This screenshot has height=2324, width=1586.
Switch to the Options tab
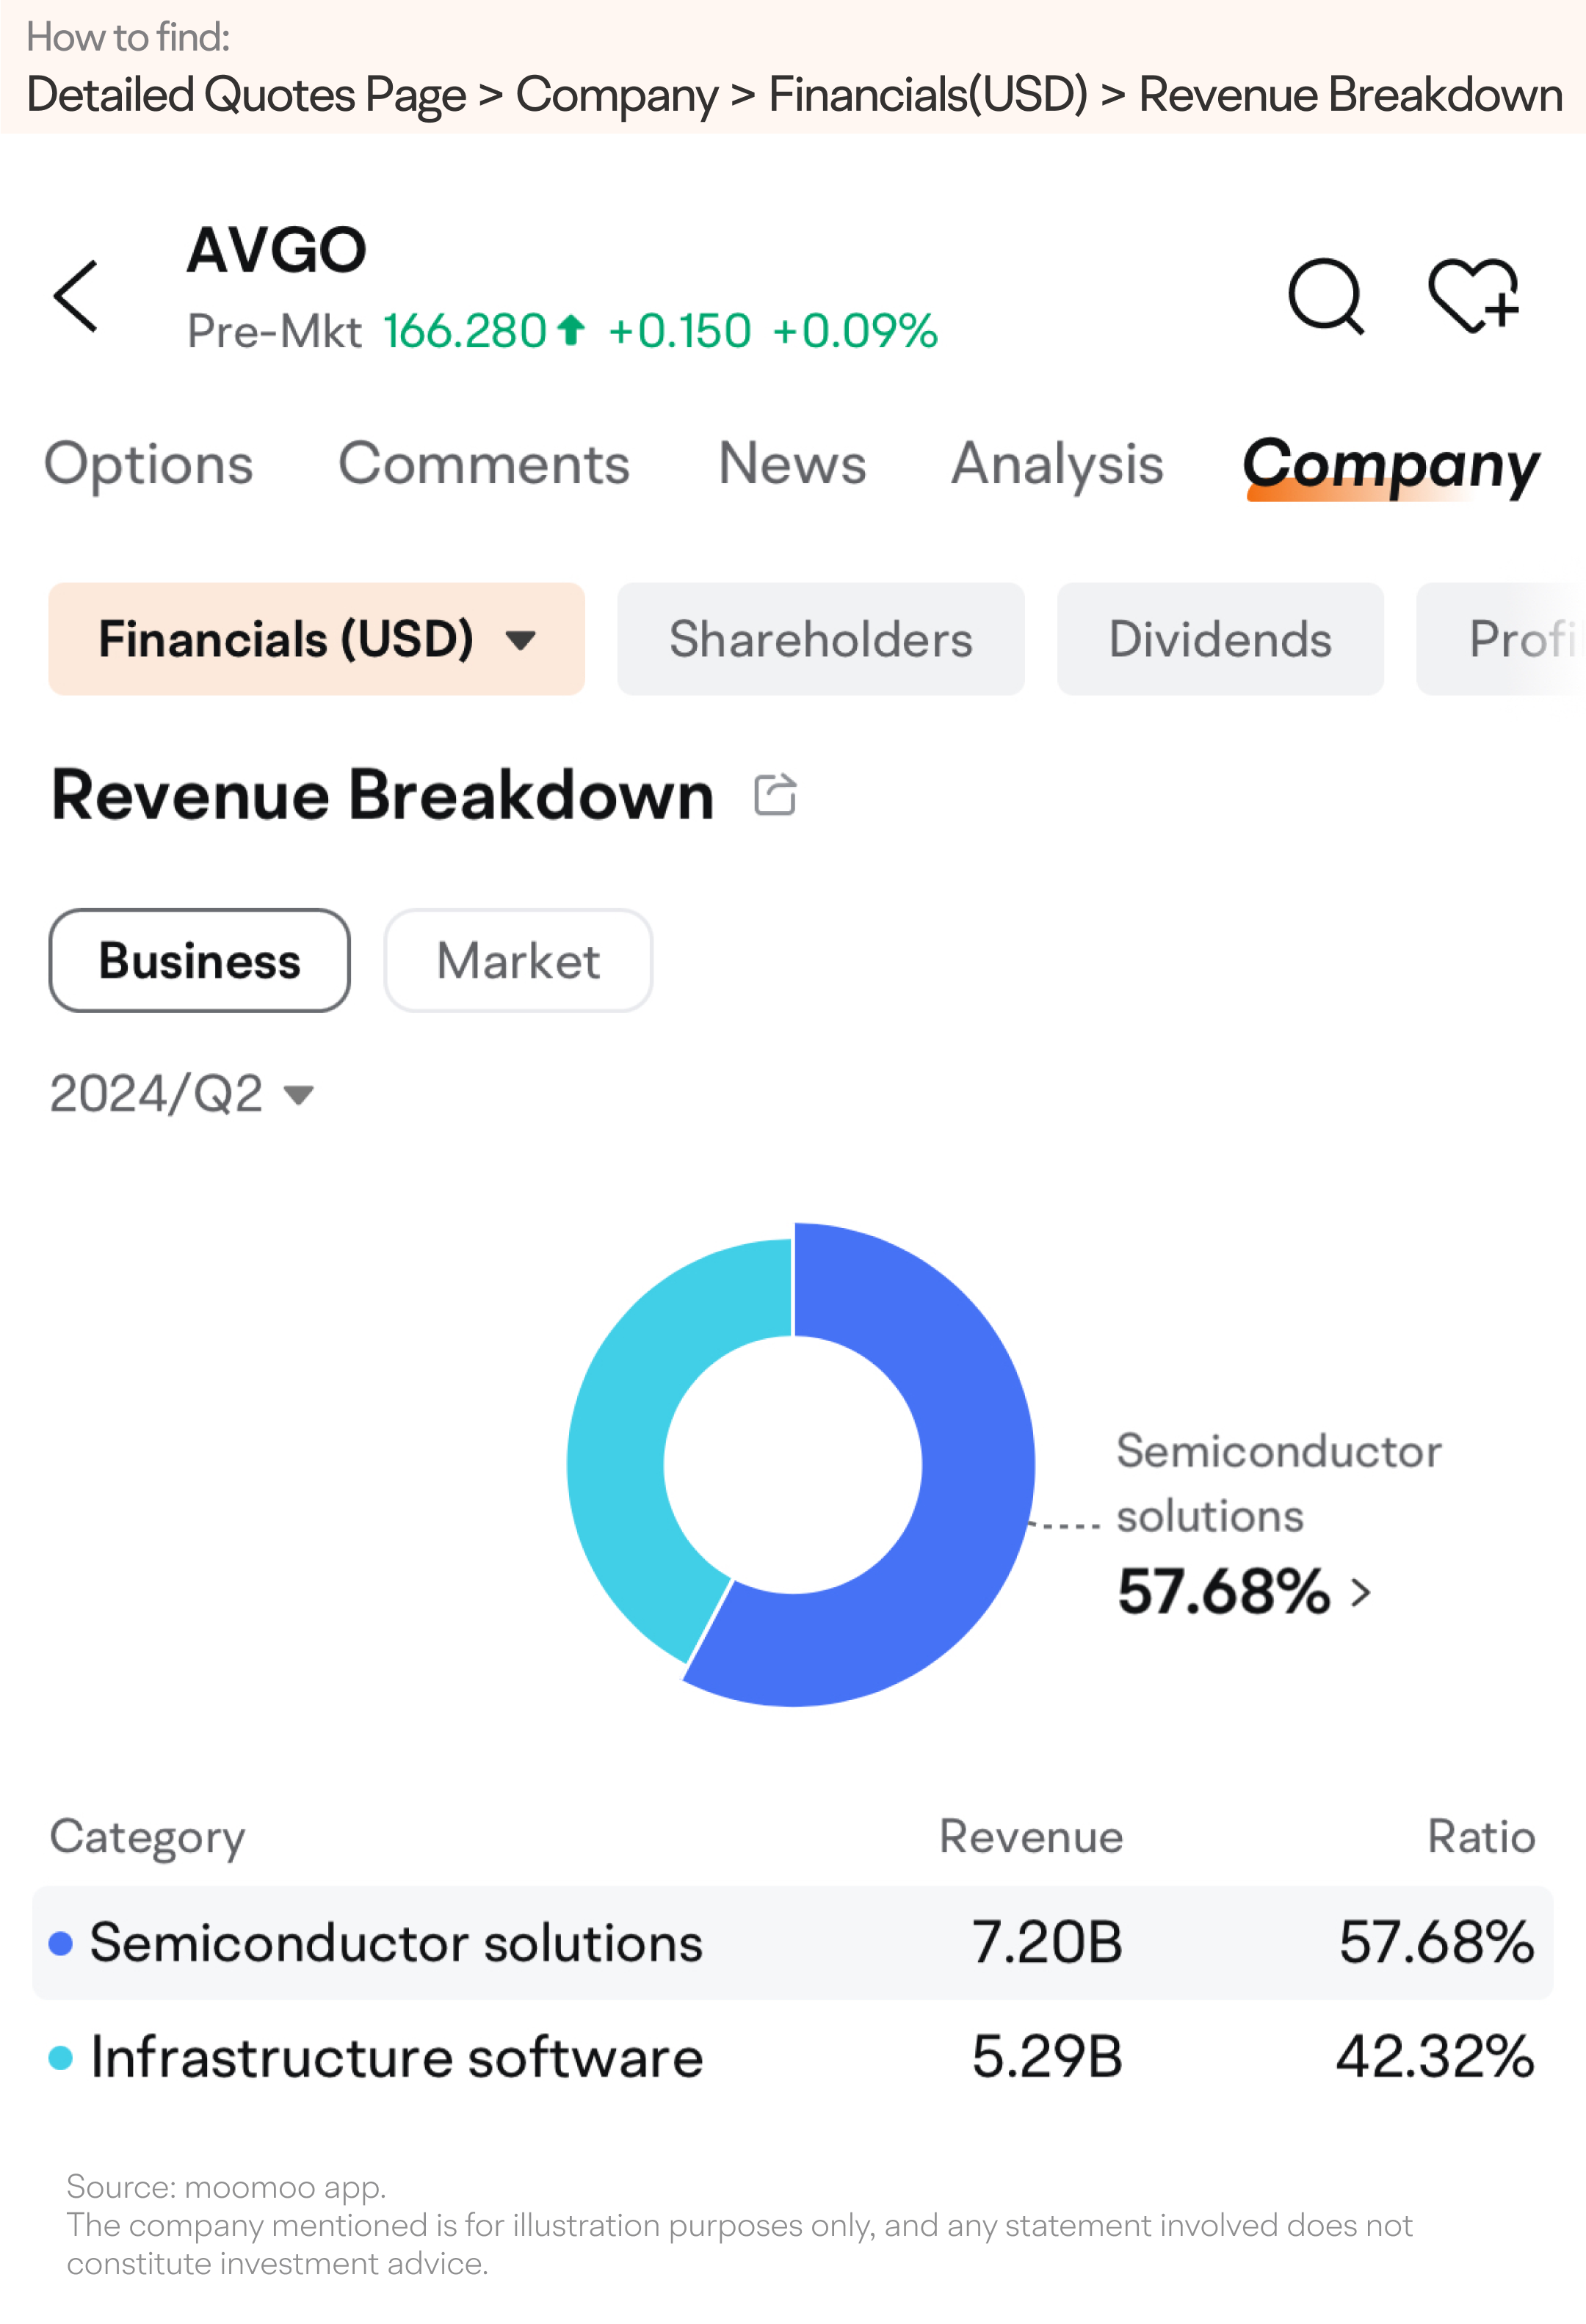coord(149,465)
